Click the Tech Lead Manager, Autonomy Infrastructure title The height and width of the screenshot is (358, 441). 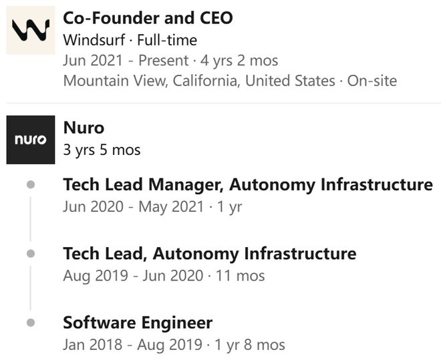[x=247, y=184]
